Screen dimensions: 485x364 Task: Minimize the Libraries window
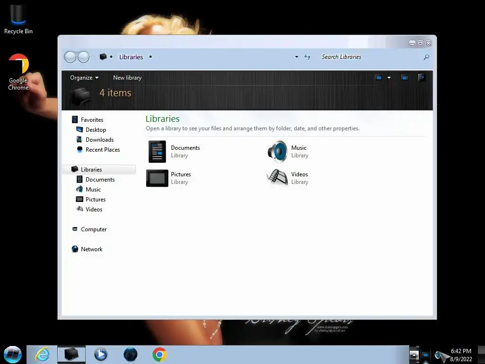click(413, 43)
